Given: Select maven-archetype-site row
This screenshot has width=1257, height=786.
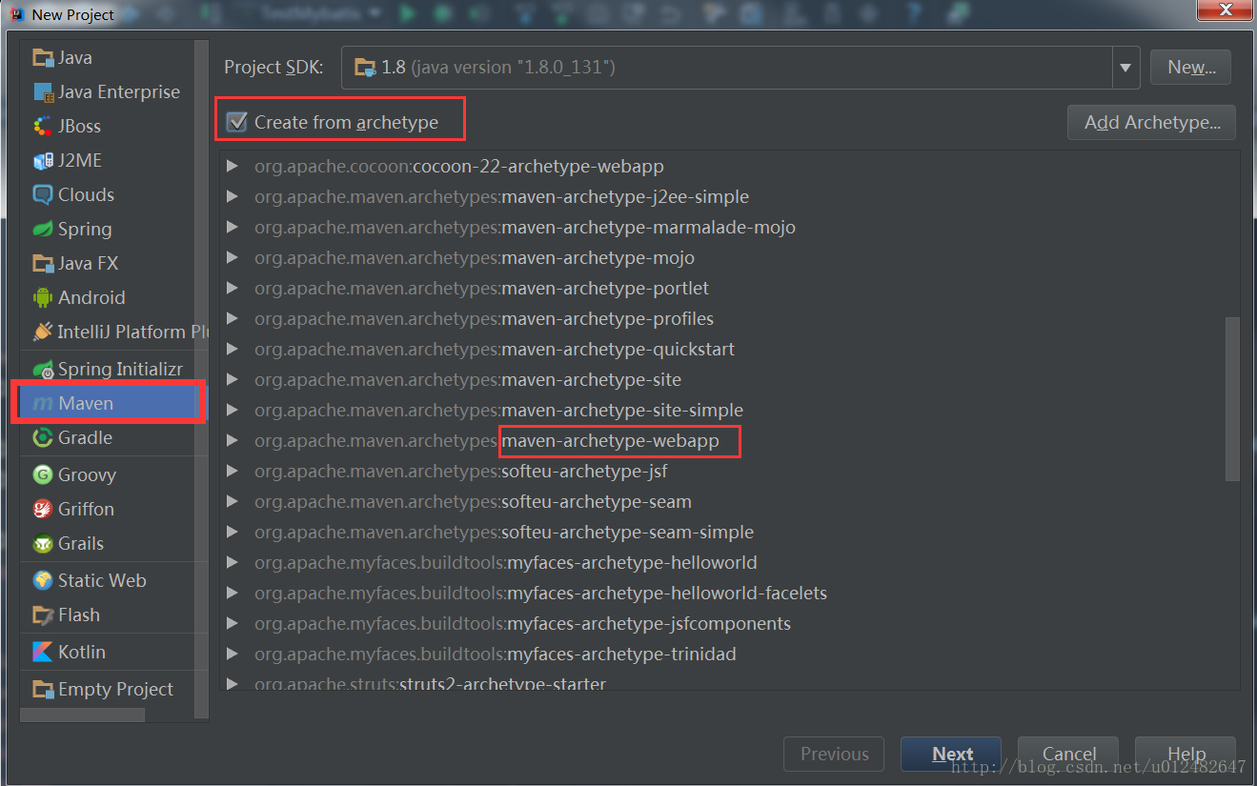Looking at the screenshot, I should click(x=722, y=380).
